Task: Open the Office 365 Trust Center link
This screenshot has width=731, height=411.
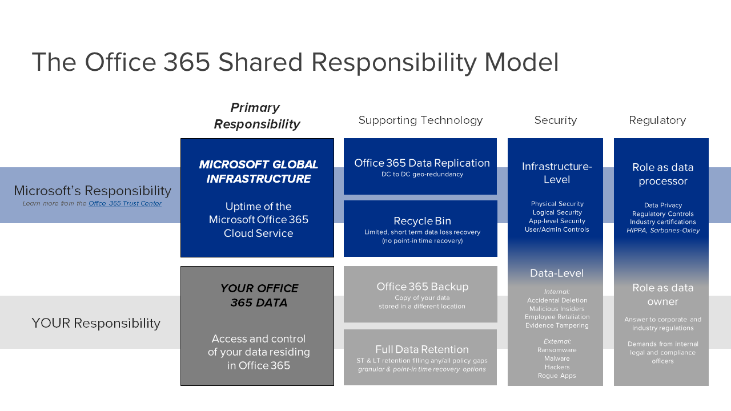Action: [x=124, y=203]
